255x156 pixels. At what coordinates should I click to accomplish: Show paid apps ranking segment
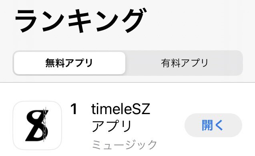point(184,63)
